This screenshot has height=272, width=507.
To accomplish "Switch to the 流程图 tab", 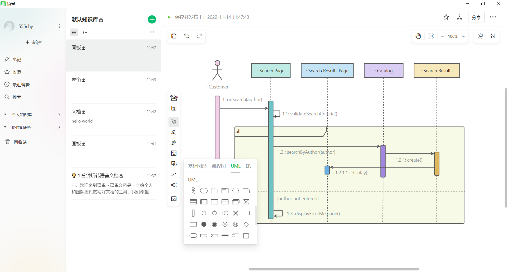I will (219, 166).
